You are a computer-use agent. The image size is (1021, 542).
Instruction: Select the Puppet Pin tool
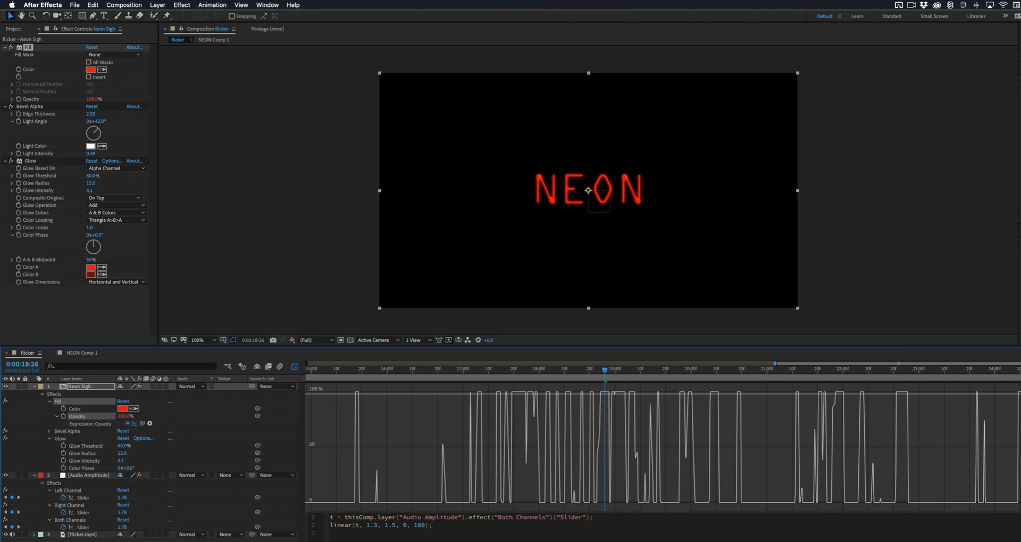pyautogui.click(x=166, y=16)
